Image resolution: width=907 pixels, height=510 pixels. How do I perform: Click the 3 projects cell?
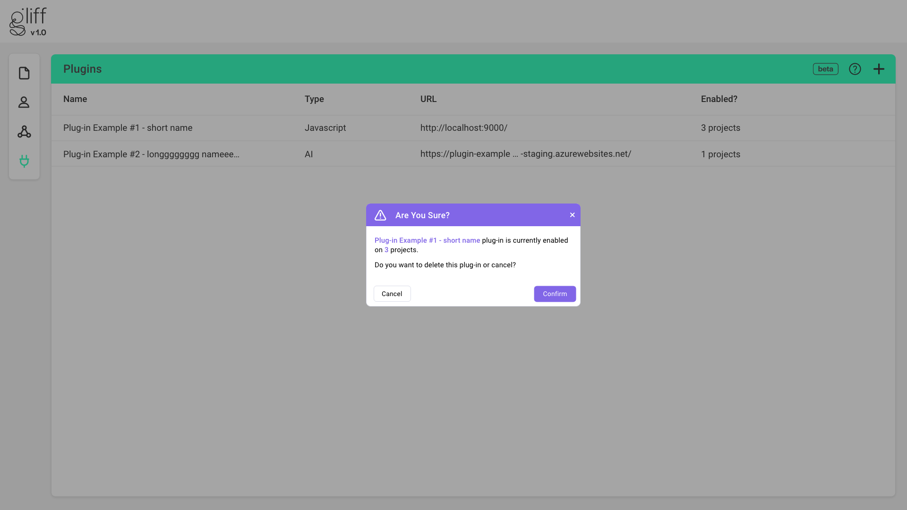click(720, 128)
